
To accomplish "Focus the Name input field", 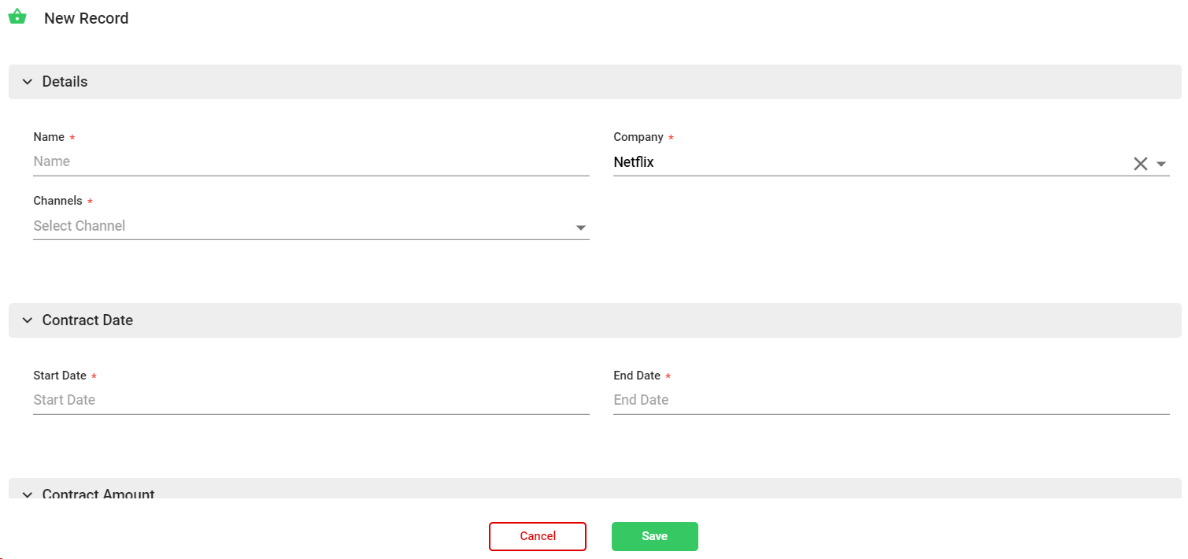I will [311, 161].
